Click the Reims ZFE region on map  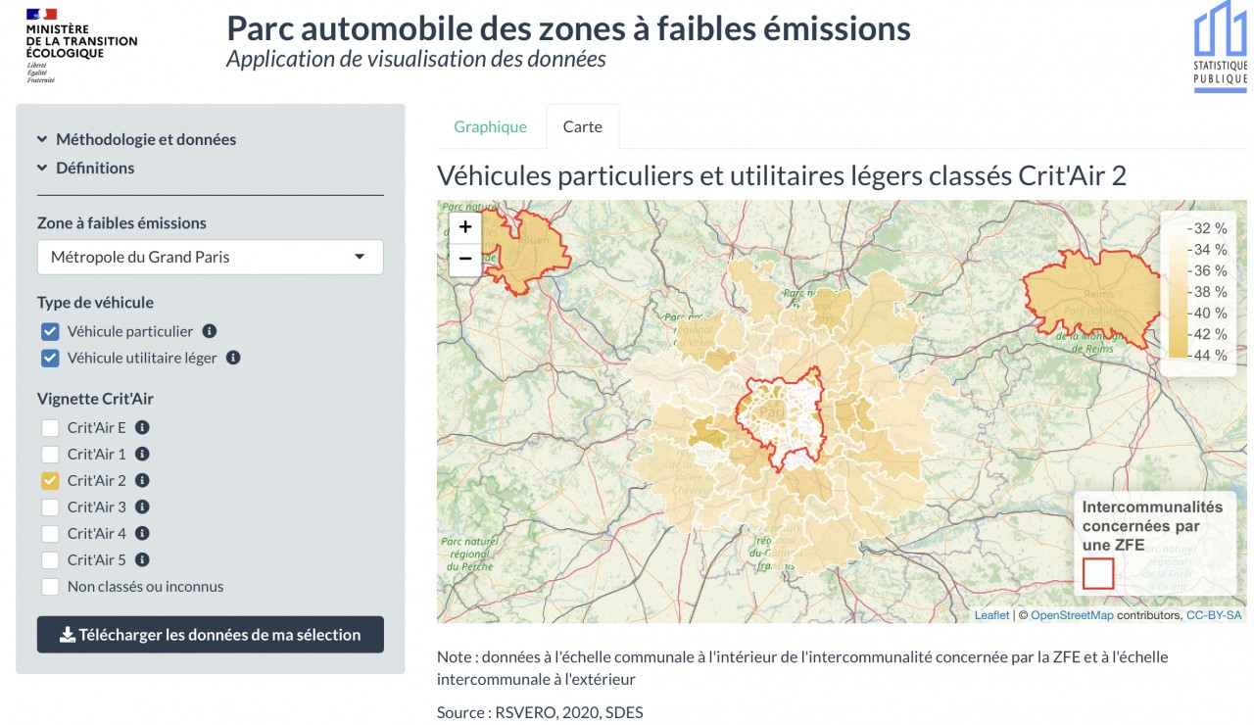pos(1090,296)
